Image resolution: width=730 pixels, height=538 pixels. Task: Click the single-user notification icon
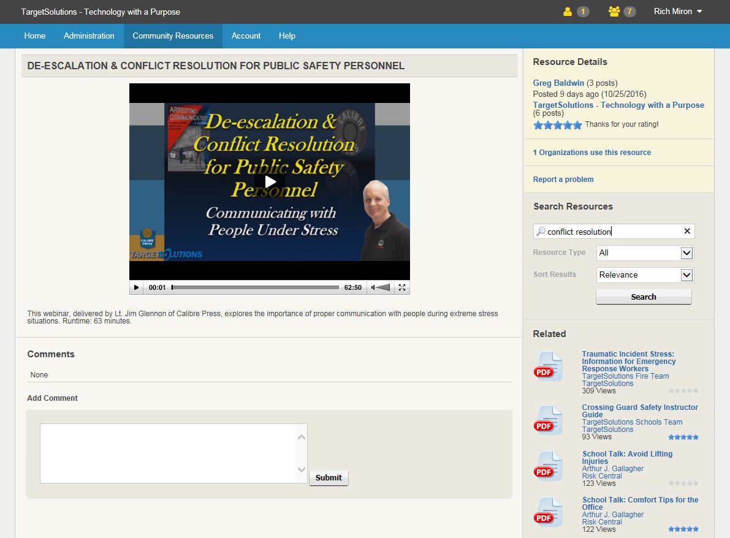(567, 12)
